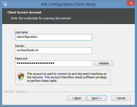Click the Client Service Account heading
The height and width of the screenshot is (107, 137).
coord(24,12)
